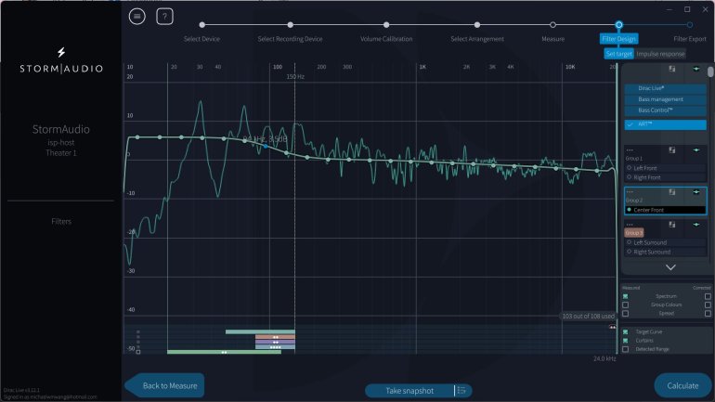Click the help question mark icon
The image size is (715, 402).
(164, 16)
